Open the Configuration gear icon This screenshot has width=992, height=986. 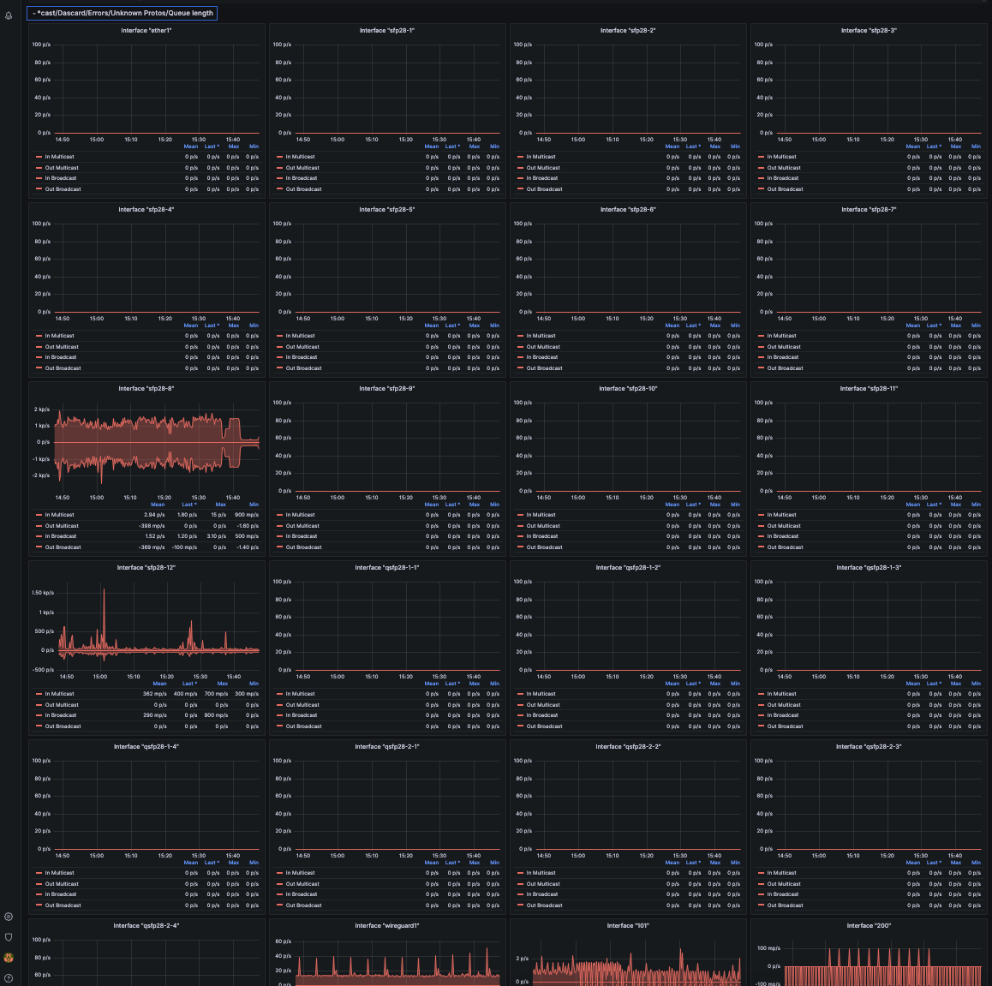[x=9, y=916]
